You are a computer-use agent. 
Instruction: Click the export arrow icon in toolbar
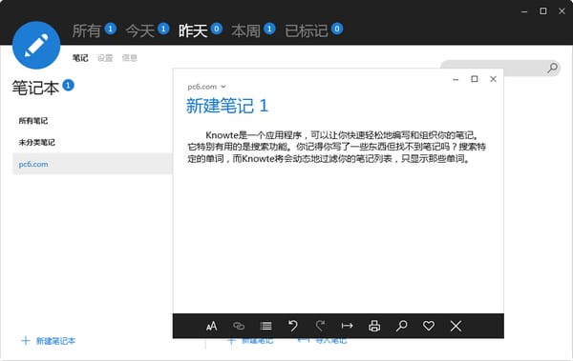348,326
